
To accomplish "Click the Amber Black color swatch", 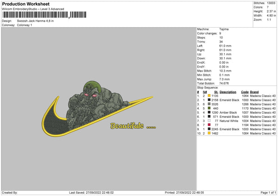I will pyautogui.click(x=209, y=112).
